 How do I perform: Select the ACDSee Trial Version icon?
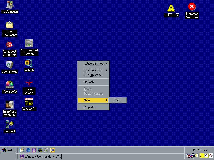(x=29, y=44)
